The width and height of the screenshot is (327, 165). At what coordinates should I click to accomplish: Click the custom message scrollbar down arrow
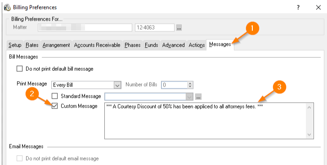pos(309,135)
